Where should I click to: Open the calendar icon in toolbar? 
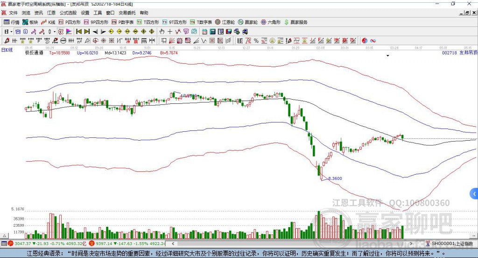point(204,32)
